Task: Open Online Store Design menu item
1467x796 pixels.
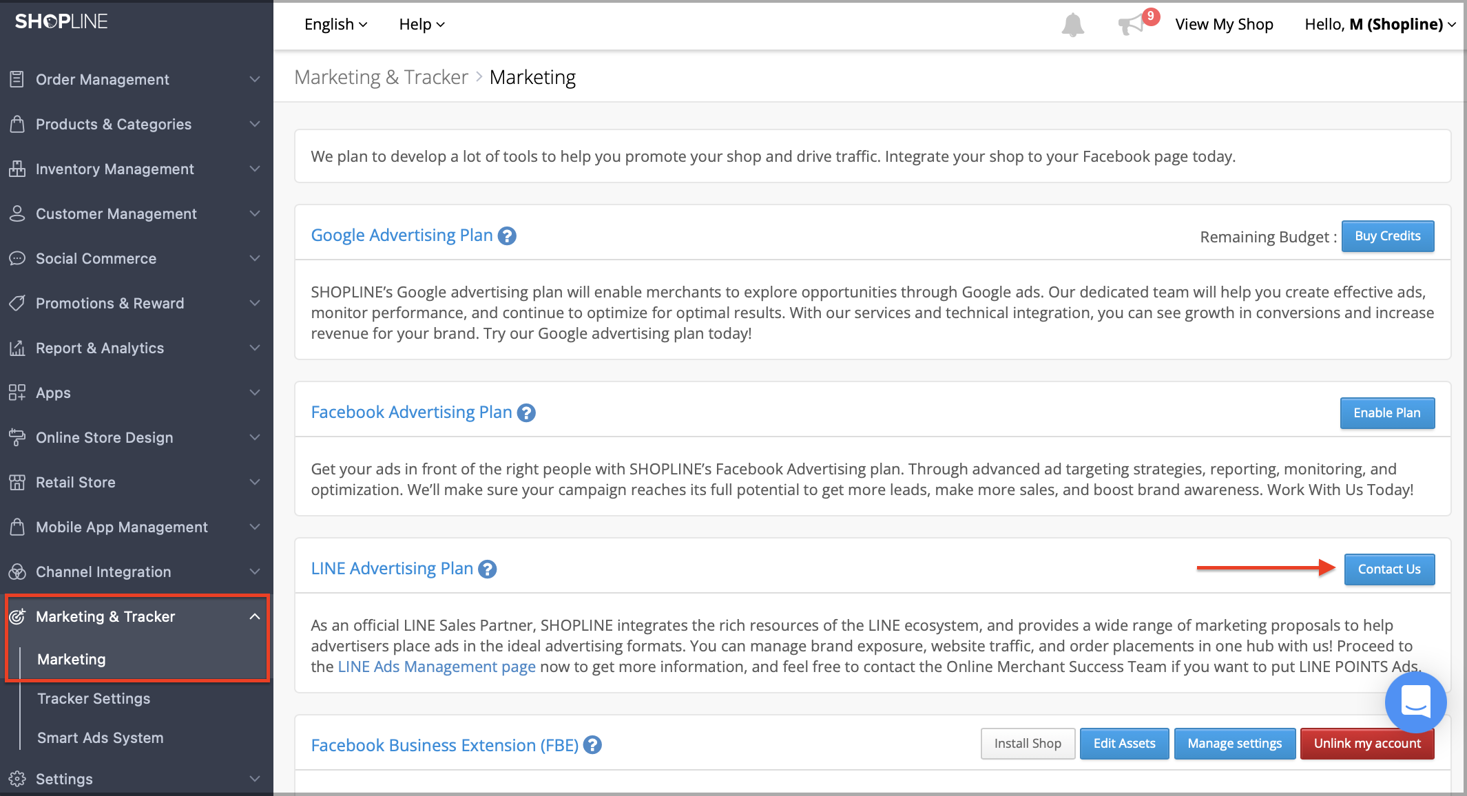Action: coord(136,437)
